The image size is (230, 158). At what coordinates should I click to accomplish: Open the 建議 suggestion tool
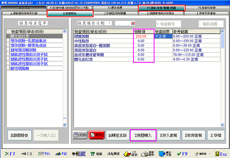96,153
